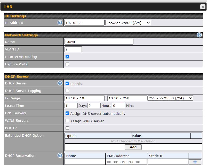Enable the Captive Portal checkbox
Viewport: 207px width, 165px height.
coord(67,64)
